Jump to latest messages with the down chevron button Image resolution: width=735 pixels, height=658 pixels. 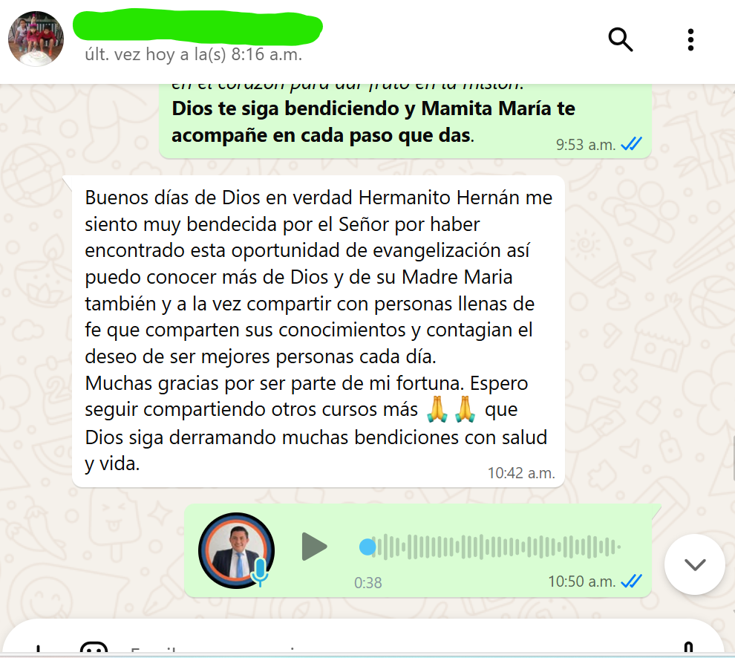point(695,564)
